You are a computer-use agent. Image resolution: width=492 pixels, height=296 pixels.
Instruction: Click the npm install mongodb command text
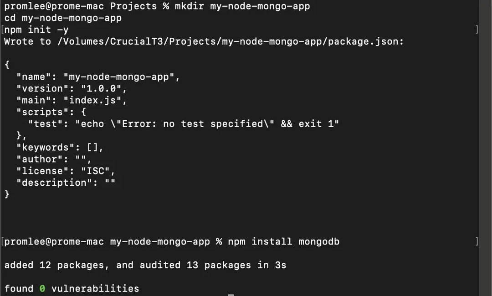click(x=284, y=241)
